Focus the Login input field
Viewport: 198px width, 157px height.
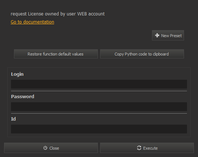click(99, 84)
